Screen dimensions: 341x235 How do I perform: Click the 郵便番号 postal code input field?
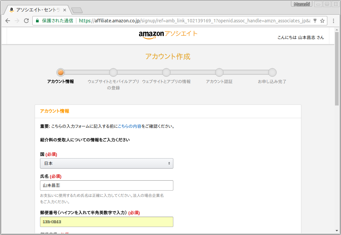[x=107, y=222]
